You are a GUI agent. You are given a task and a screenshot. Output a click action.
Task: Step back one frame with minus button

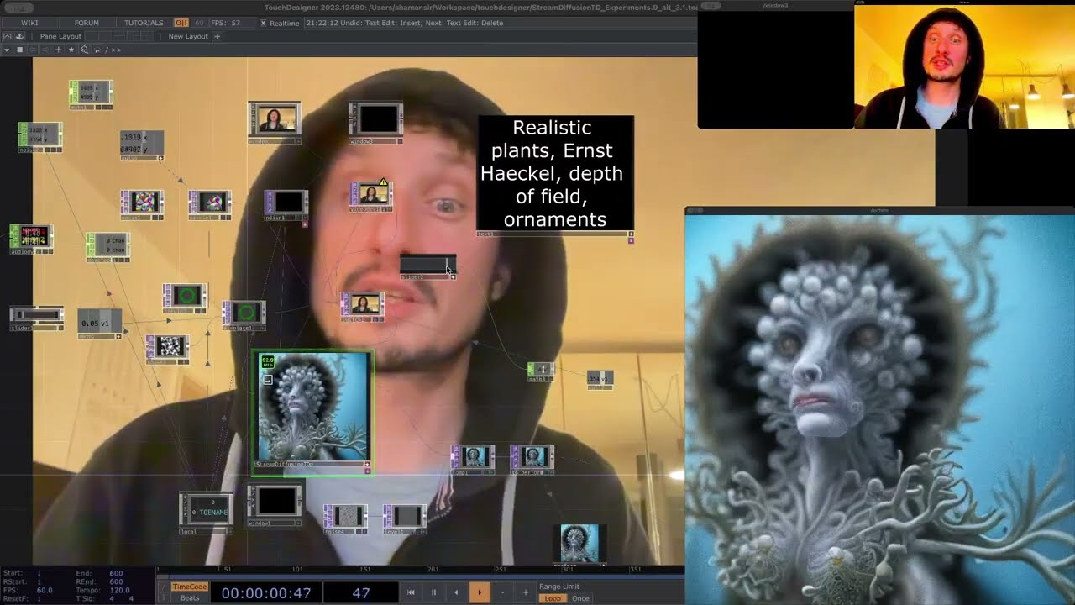coord(503,592)
